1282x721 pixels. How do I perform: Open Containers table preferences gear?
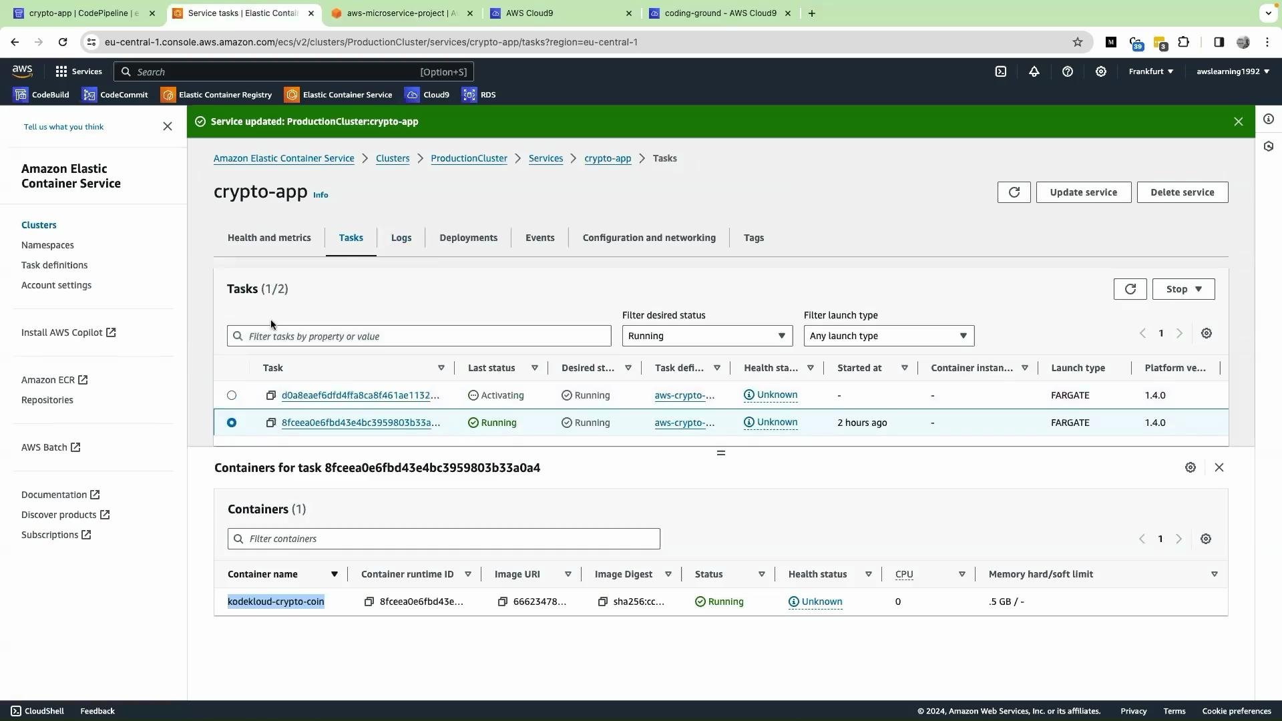click(x=1205, y=539)
